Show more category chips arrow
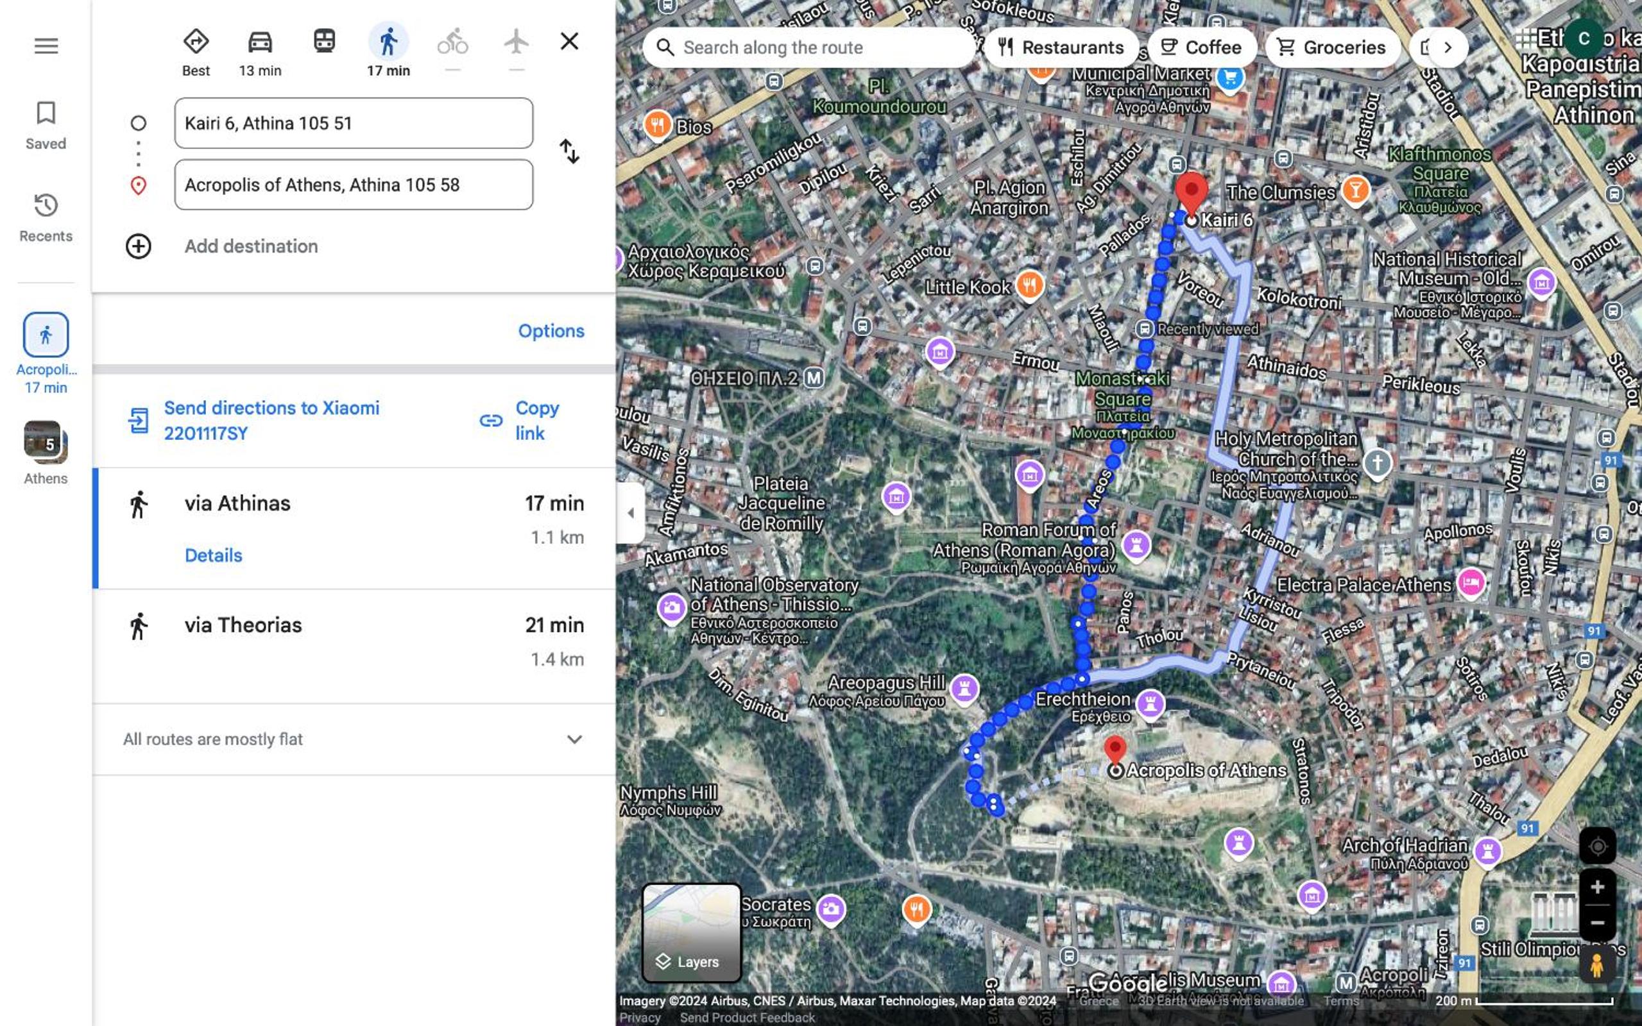This screenshot has height=1026, width=1642. click(x=1447, y=47)
